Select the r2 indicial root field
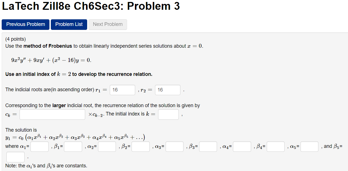This screenshot has height=171, width=348. [x=168, y=90]
